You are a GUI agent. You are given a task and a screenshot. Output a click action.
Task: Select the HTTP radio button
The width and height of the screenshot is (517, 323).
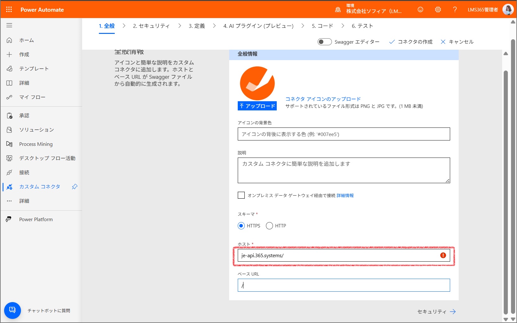269,226
